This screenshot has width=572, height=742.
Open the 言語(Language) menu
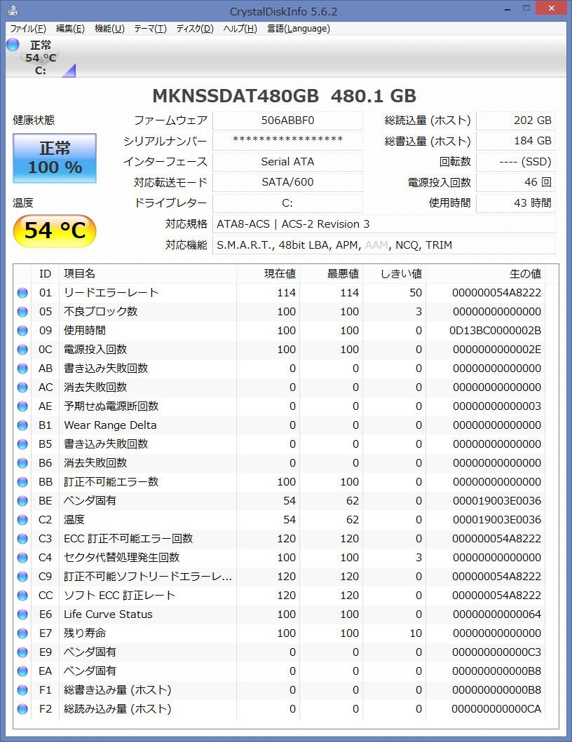299,29
